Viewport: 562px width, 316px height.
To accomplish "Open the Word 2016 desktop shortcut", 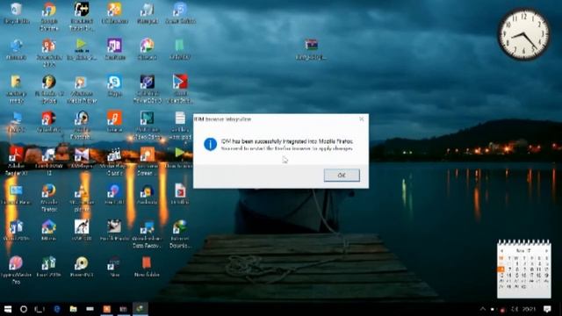I will (x=16, y=230).
